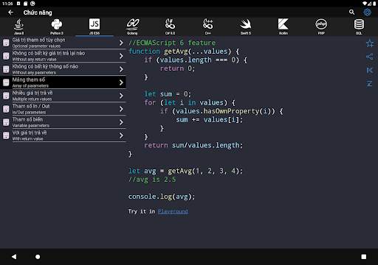Expand chevron for Variable parameters

pyautogui.click(x=121, y=122)
